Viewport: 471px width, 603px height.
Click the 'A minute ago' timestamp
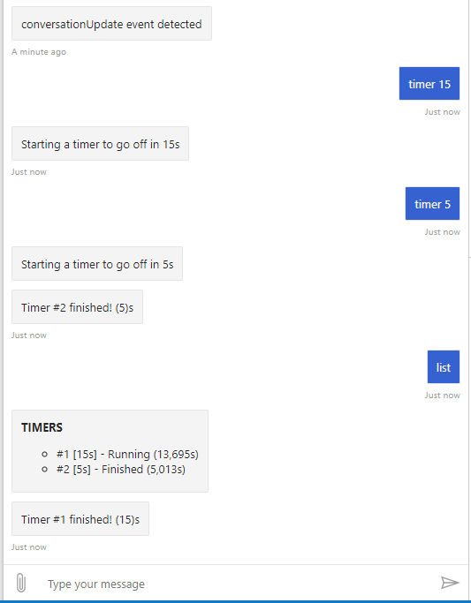[x=39, y=51]
